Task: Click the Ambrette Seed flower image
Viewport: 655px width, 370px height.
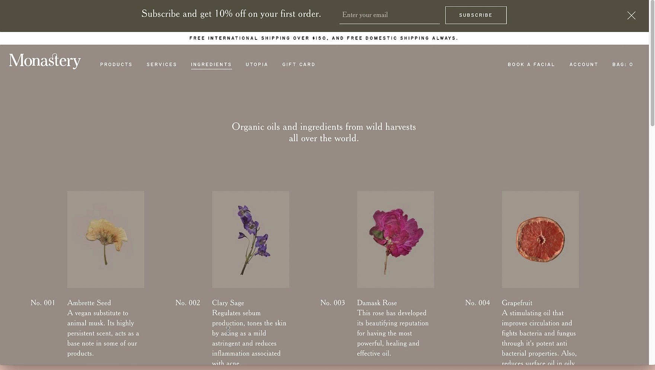Action: pos(106,239)
